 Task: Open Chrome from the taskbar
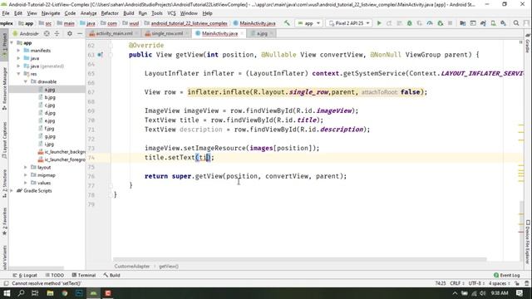point(65,293)
